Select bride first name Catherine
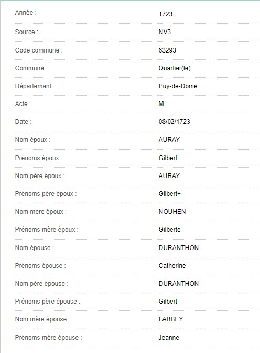The width and height of the screenshot is (260, 353). [172, 266]
